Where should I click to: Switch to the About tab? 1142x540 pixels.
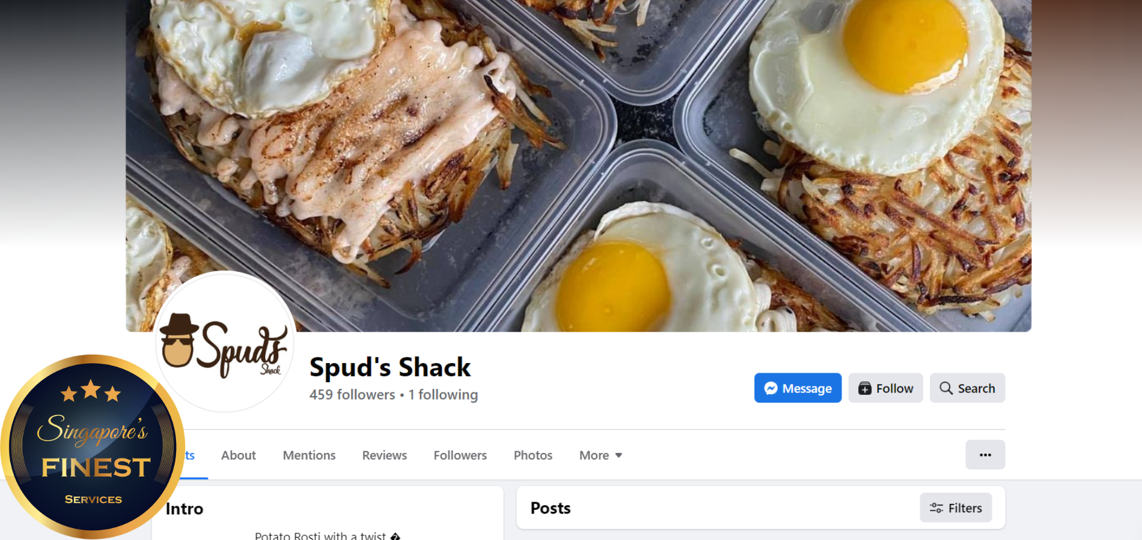click(239, 455)
